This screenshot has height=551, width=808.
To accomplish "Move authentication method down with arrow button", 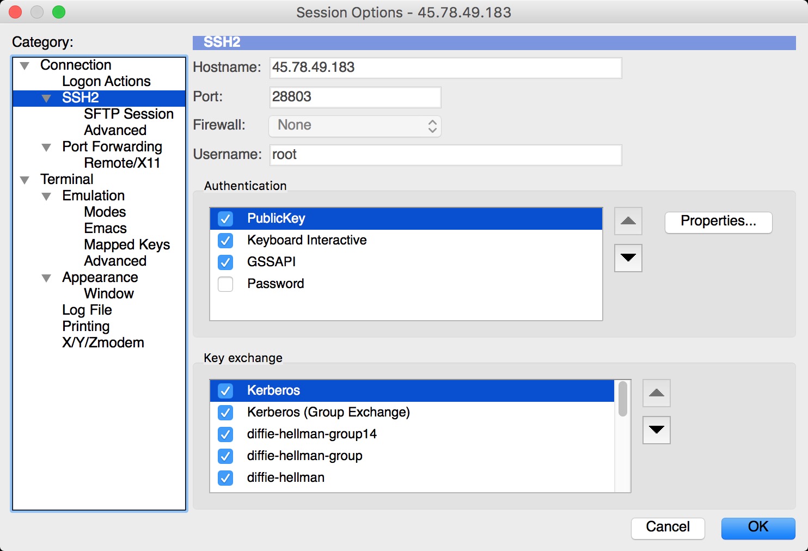I will pos(628,258).
